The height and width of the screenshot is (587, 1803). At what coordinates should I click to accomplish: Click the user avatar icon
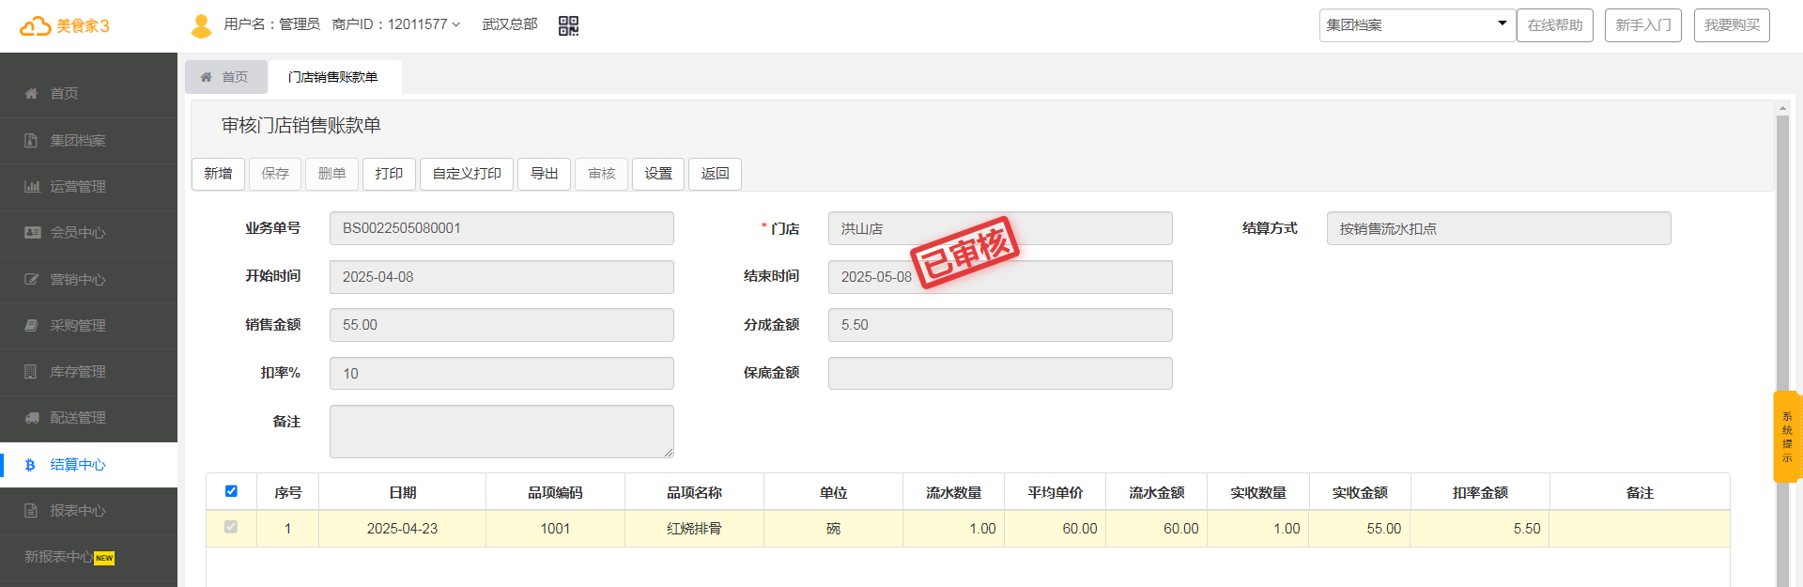point(201,25)
